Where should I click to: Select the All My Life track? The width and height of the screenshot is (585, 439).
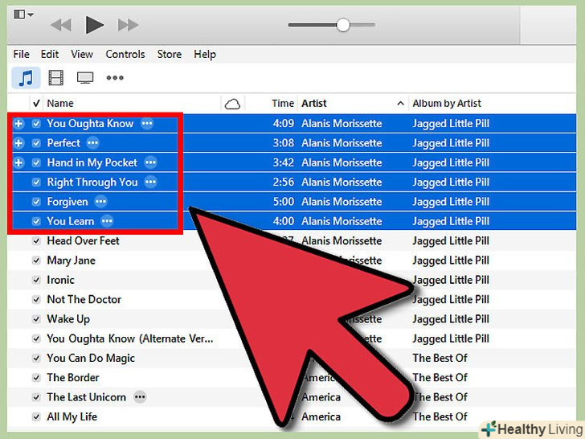[x=72, y=417]
